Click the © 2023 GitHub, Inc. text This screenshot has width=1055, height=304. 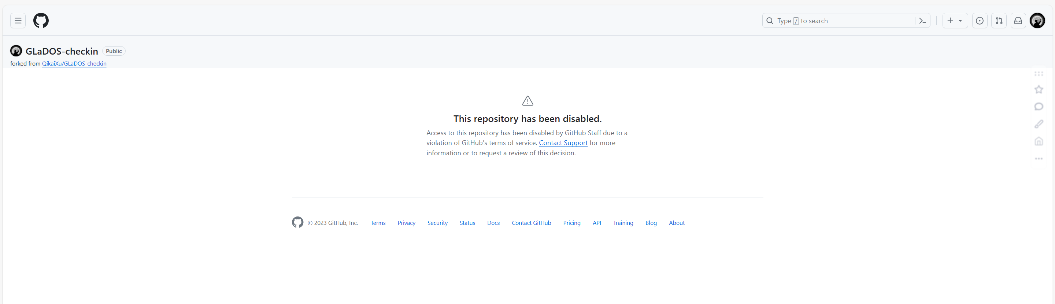tap(333, 223)
